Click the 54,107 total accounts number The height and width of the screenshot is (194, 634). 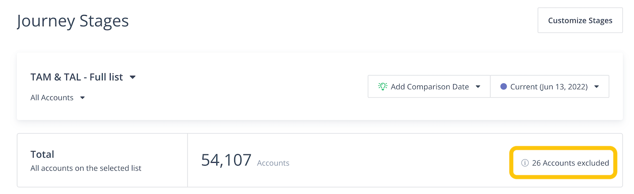(226, 160)
